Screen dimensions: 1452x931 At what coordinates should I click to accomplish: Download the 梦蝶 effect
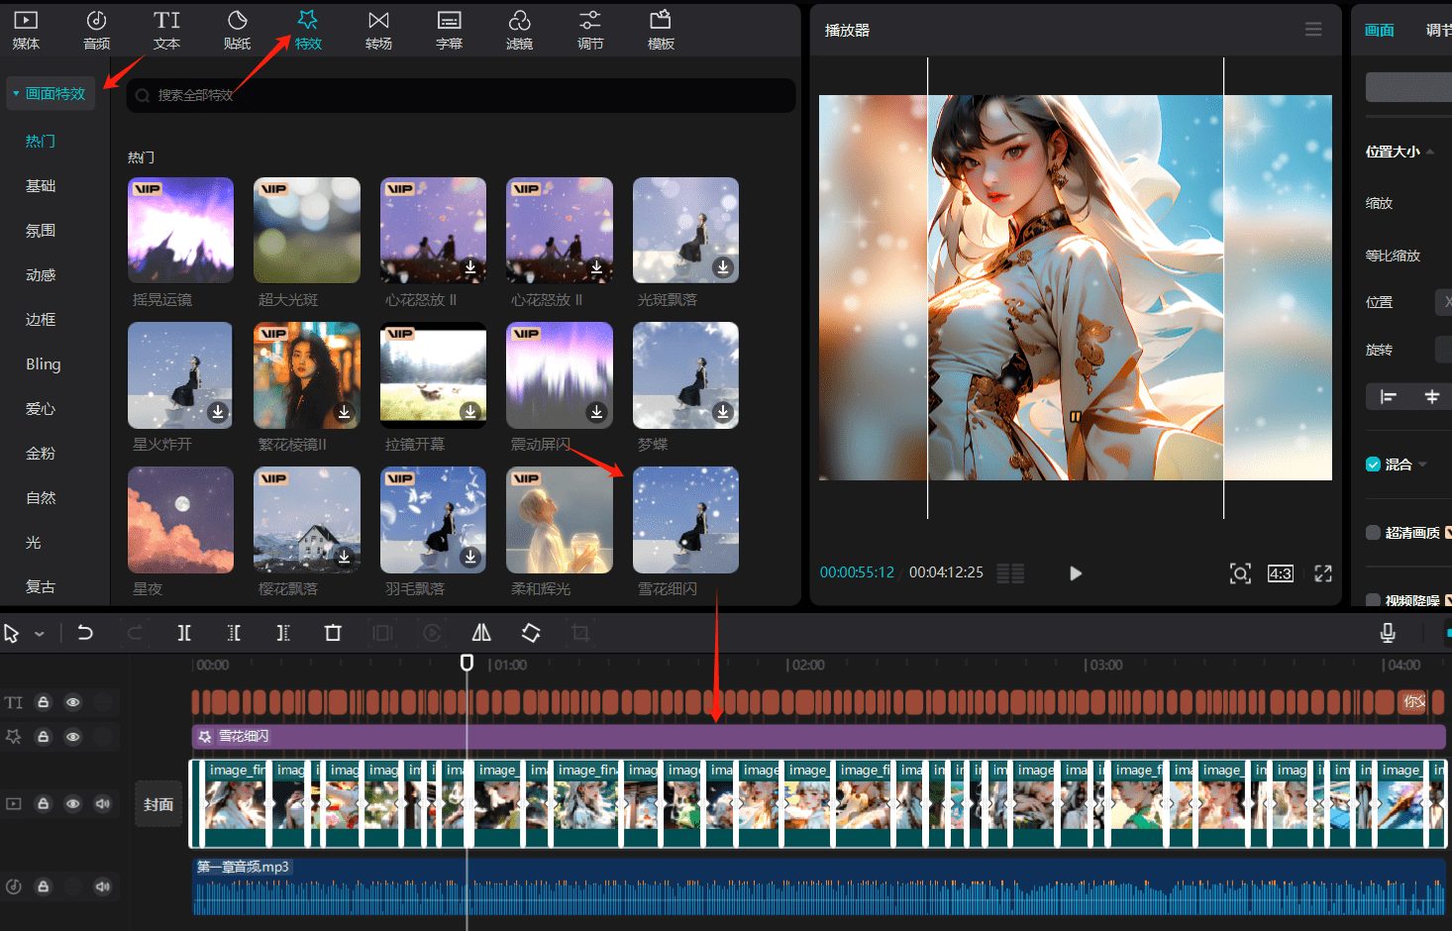tap(723, 412)
